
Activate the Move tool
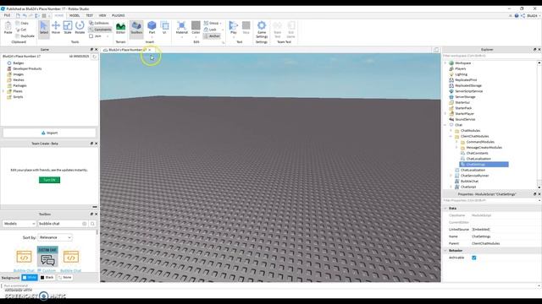point(56,28)
